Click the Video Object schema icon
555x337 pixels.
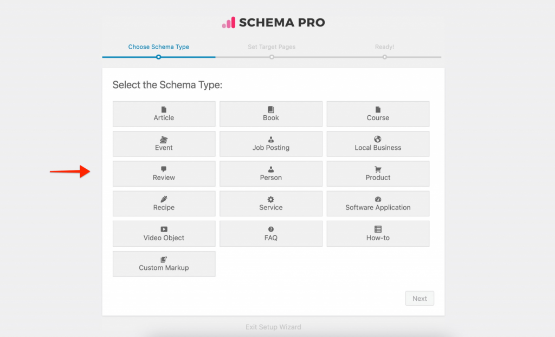coord(164,234)
